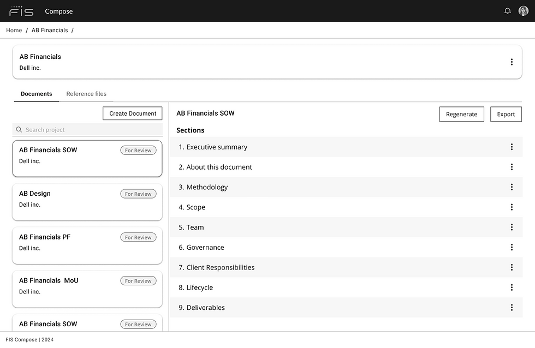Screen dimensions: 535x348
Task: Click the For Review badge on AB Financials MoU
Action: [x=138, y=280]
